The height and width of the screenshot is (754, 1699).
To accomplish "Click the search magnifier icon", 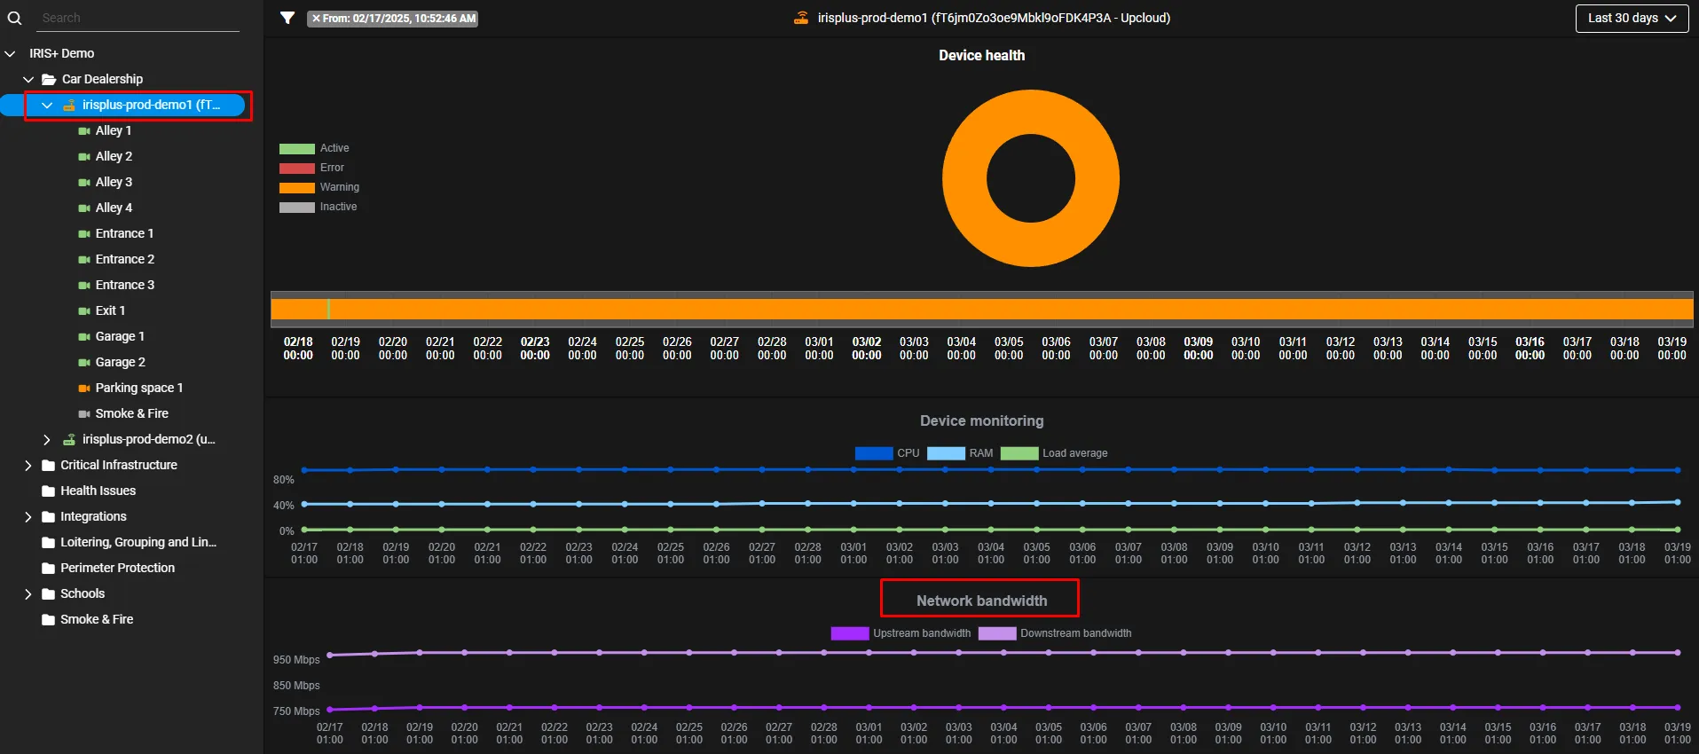I will click(x=14, y=18).
